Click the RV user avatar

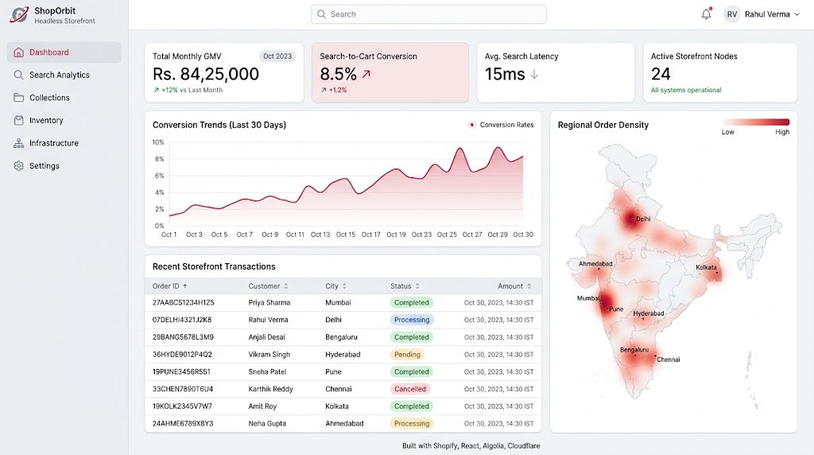tap(732, 14)
